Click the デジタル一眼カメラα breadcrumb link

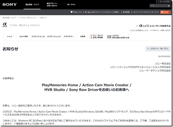(x=27, y=18)
